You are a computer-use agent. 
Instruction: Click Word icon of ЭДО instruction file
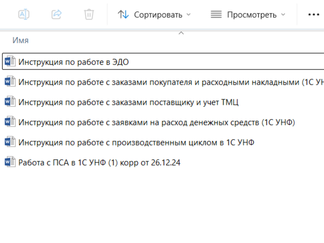[x=10, y=61]
